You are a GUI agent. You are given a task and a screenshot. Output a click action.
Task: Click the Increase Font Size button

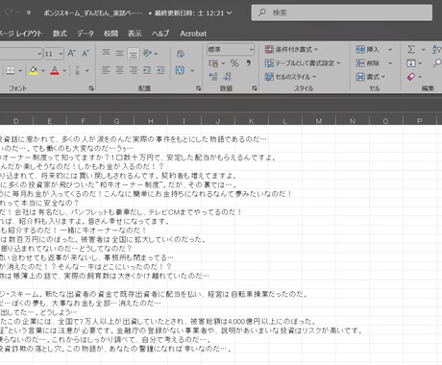(71, 53)
